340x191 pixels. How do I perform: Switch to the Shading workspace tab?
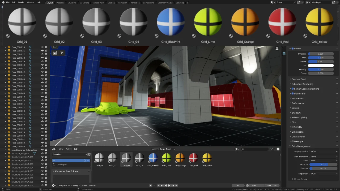[111, 3]
